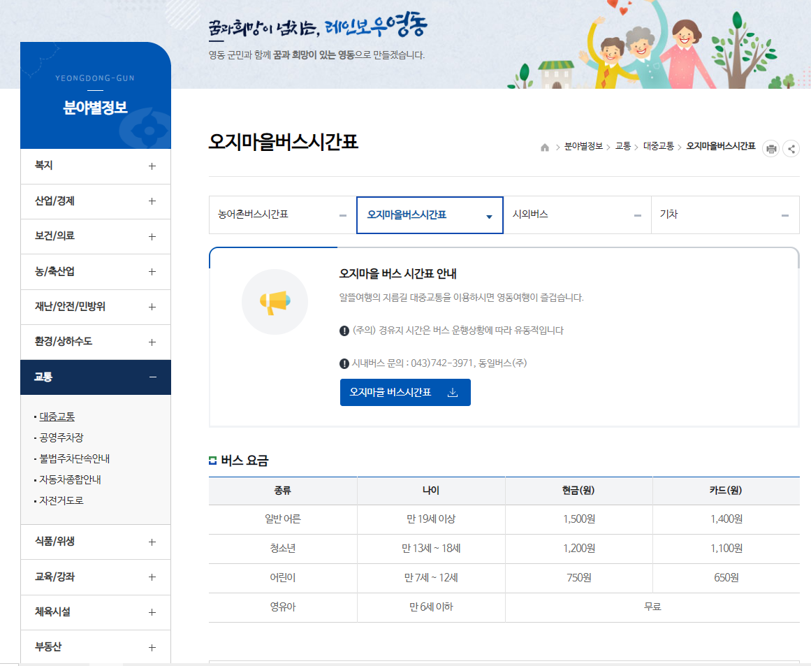
Task: Click the 만 7세 ~ 12세 age cell
Action: pyautogui.click(x=431, y=577)
